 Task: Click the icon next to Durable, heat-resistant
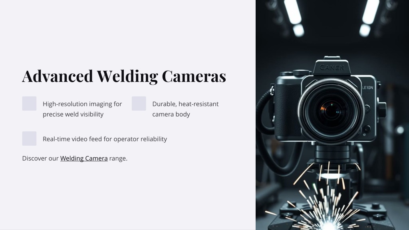(x=139, y=103)
